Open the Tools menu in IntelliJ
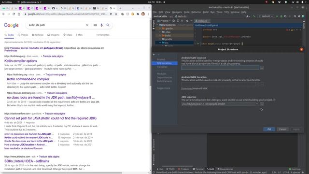 (x=219, y=12)
